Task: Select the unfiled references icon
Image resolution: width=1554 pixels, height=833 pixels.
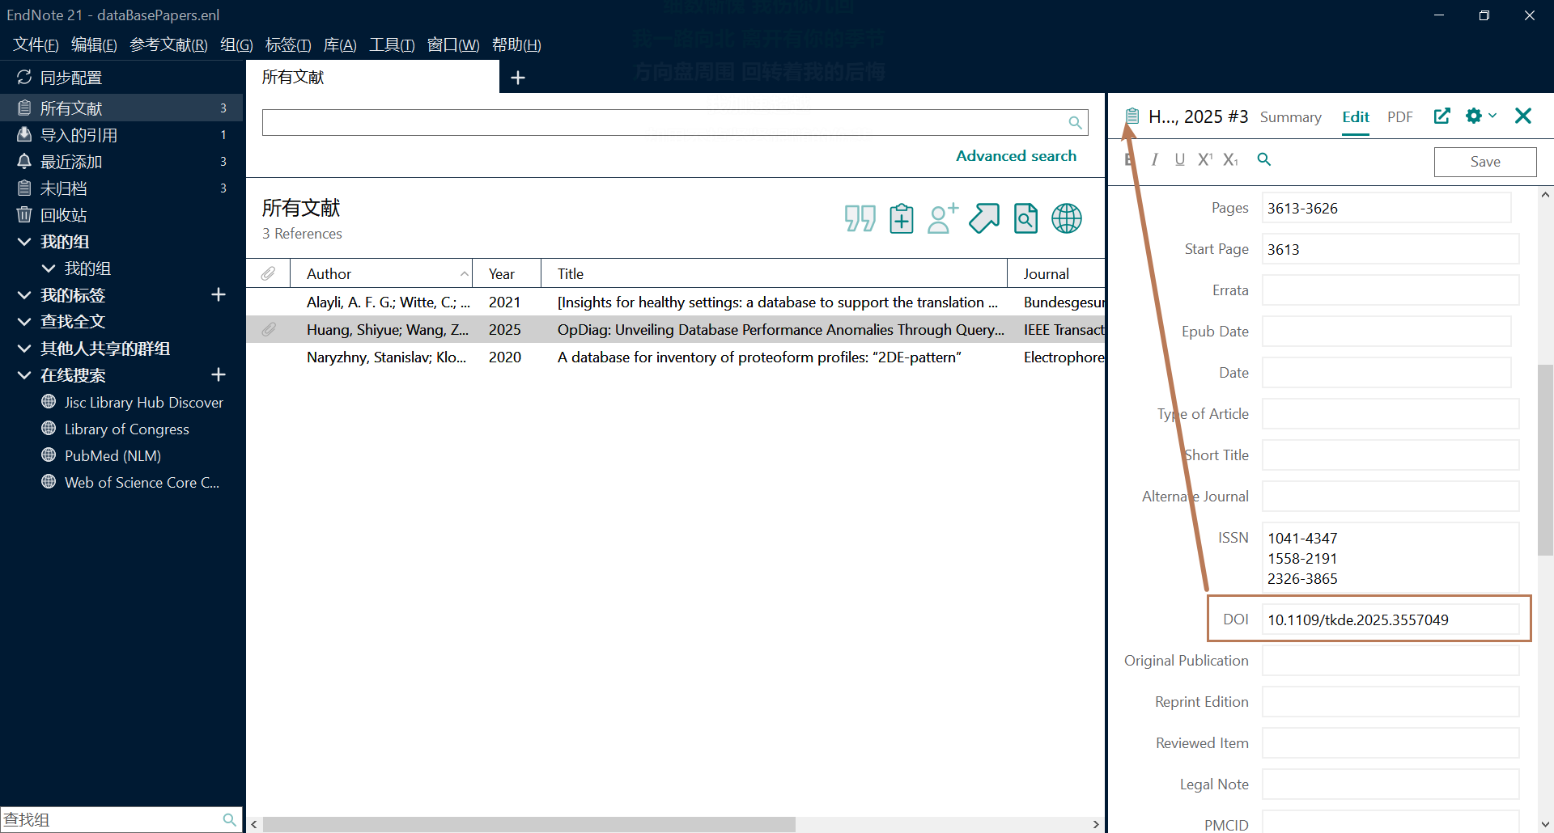Action: tap(24, 188)
